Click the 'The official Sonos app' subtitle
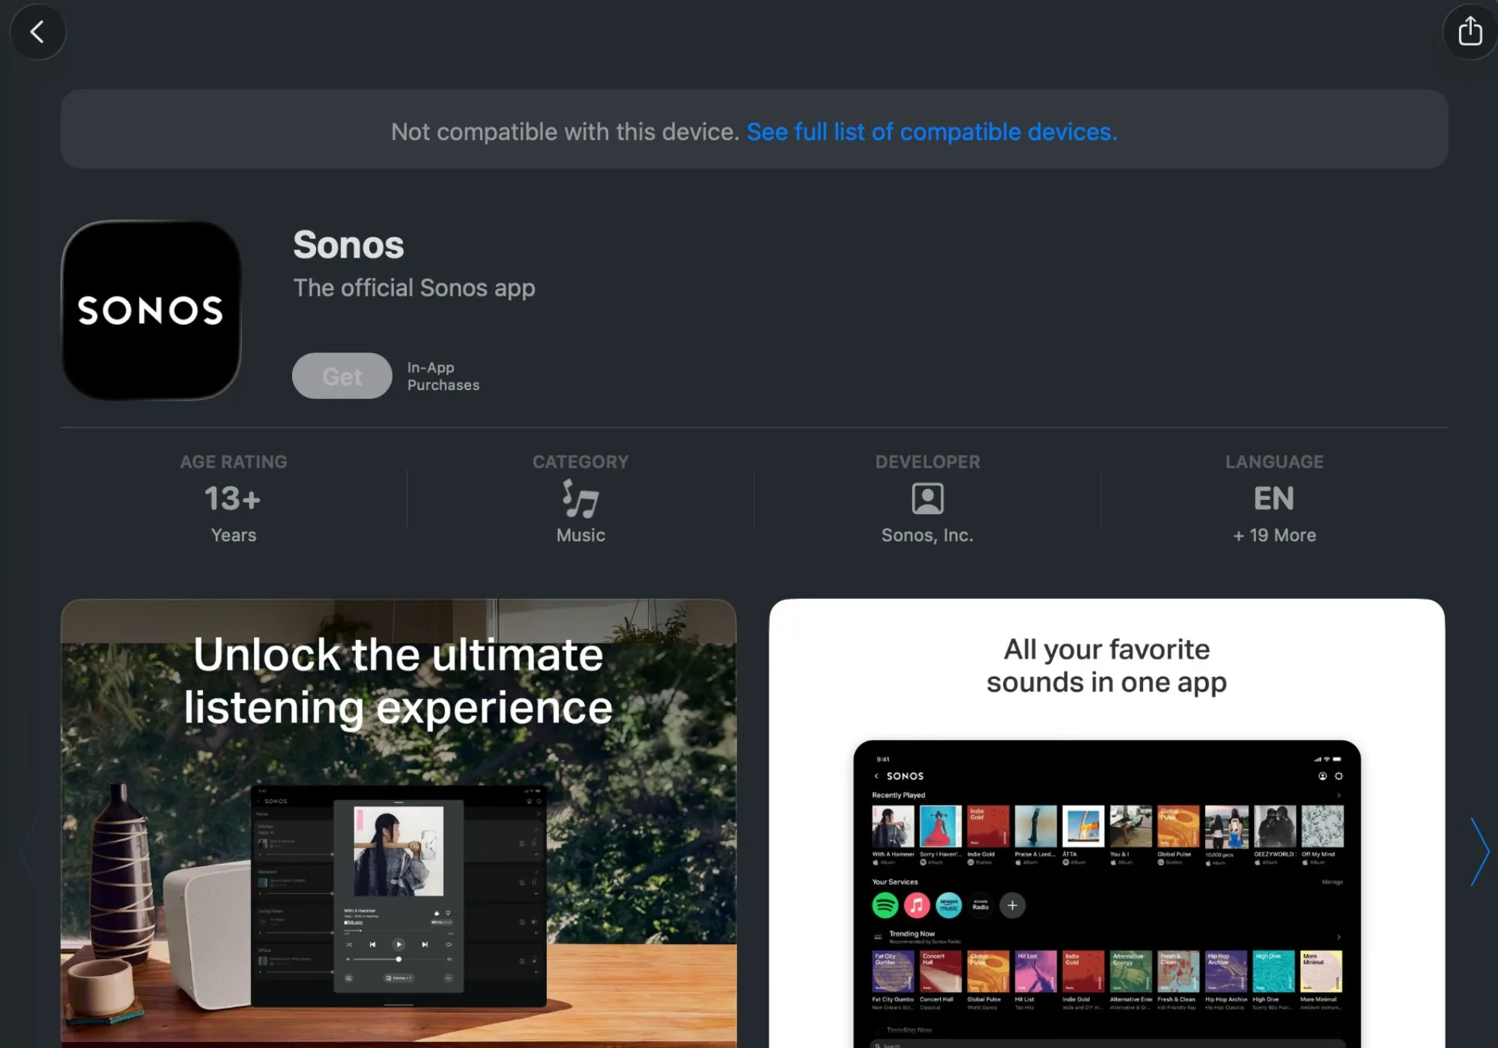The width and height of the screenshot is (1498, 1048). click(x=414, y=288)
